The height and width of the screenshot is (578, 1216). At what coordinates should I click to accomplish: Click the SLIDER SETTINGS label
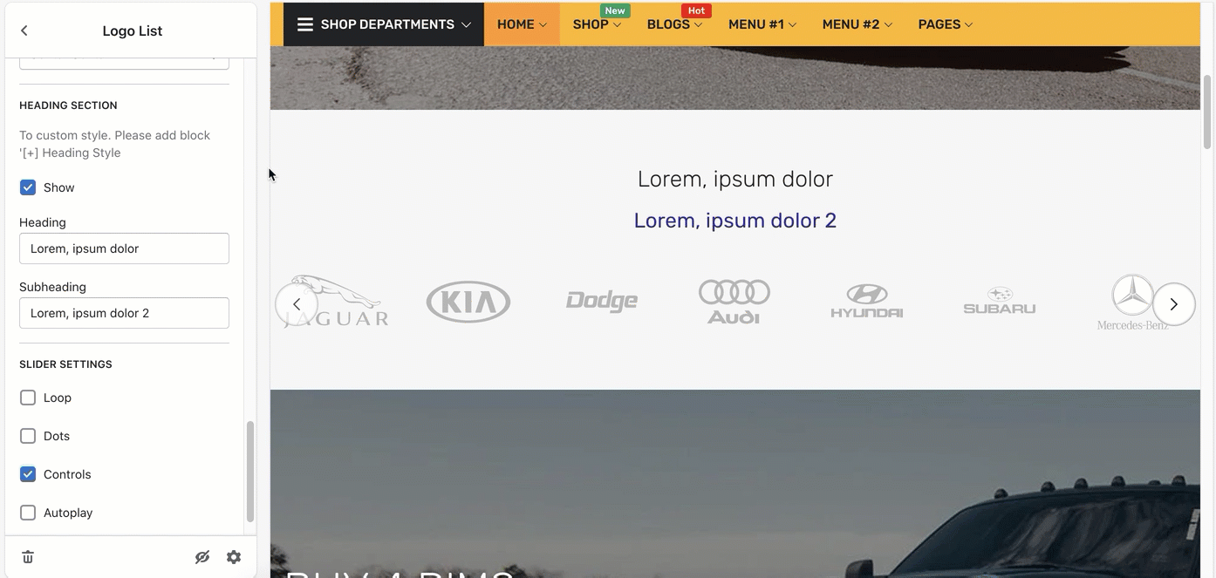[65, 364]
